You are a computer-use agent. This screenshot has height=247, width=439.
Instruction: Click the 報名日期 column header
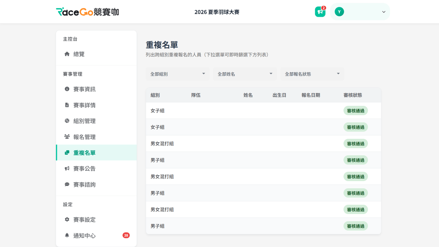(311, 95)
